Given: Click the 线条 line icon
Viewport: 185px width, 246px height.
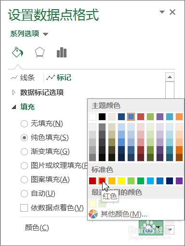Looking at the screenshot, I should 14,78.
